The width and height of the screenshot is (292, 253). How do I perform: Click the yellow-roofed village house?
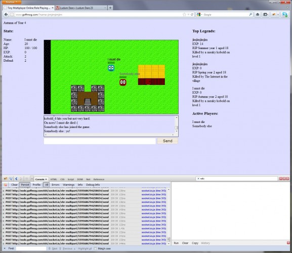pyautogui.click(x=151, y=75)
